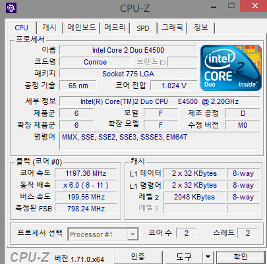This screenshot has height=264, width=267.
Task: Click the 확장 제품군 6 value
Action: point(76,125)
